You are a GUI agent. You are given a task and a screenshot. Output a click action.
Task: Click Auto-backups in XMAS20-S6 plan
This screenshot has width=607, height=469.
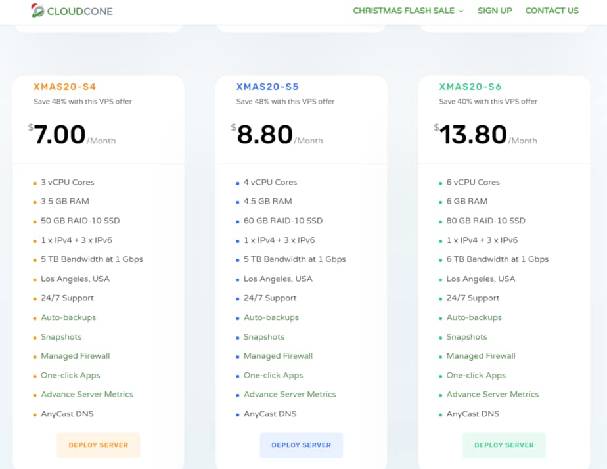tap(474, 317)
